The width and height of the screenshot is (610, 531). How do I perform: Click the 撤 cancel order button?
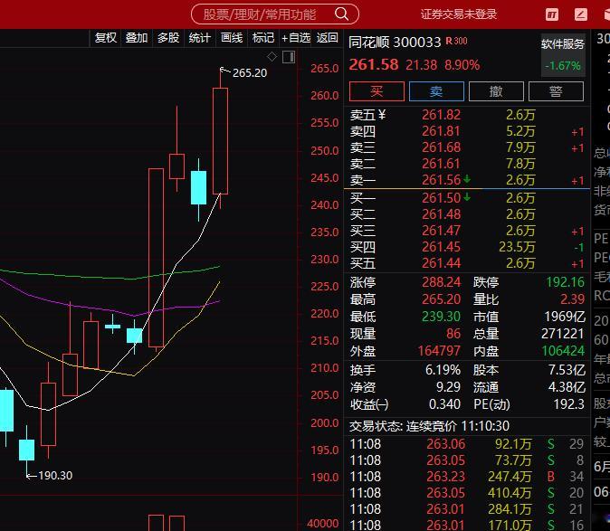pyautogui.click(x=496, y=91)
